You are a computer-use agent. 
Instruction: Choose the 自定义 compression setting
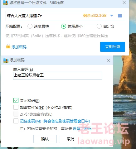[99, 26]
